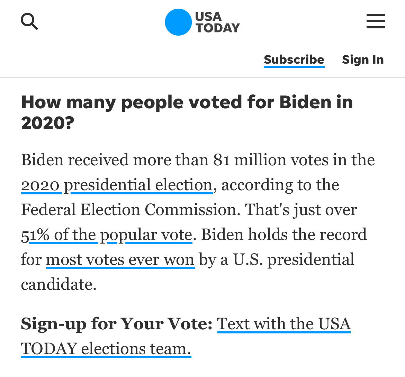Click the Federal Election Commission text
Viewport: 405px width, 377px height.
coord(129,210)
